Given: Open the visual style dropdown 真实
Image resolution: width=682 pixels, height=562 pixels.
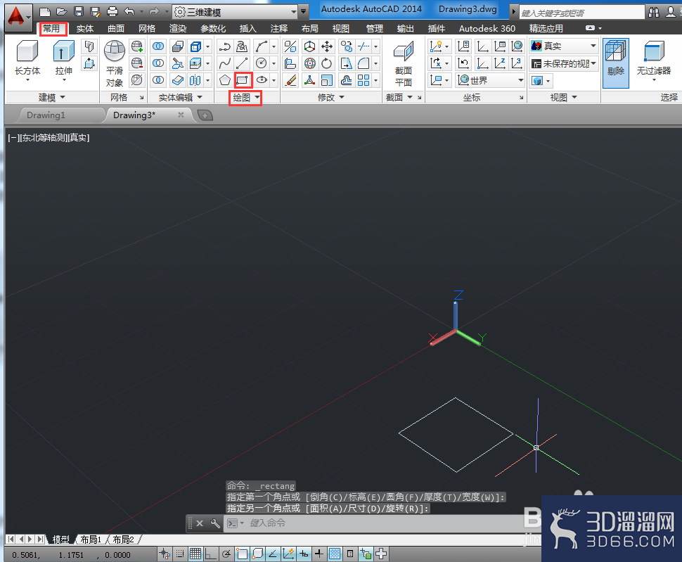Looking at the screenshot, I should [564, 46].
